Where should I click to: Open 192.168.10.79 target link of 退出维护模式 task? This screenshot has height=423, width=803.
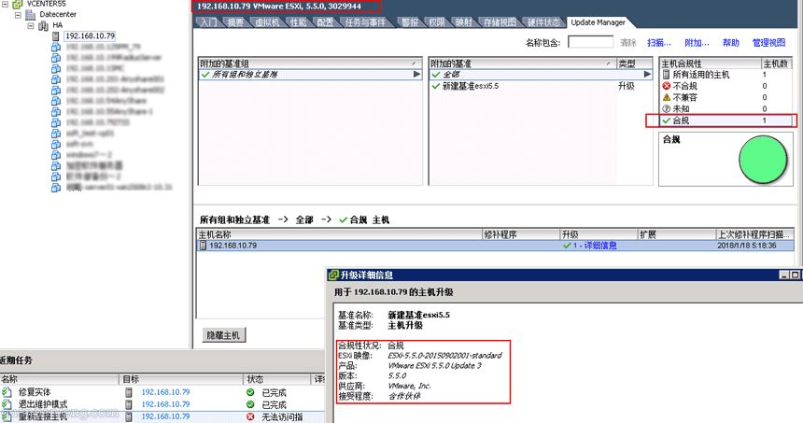[165, 404]
